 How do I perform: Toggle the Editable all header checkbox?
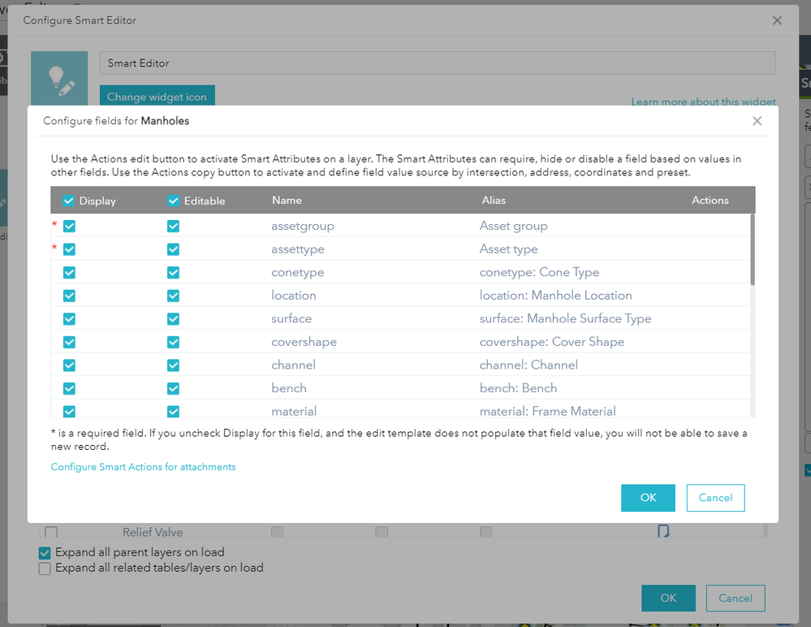(173, 201)
